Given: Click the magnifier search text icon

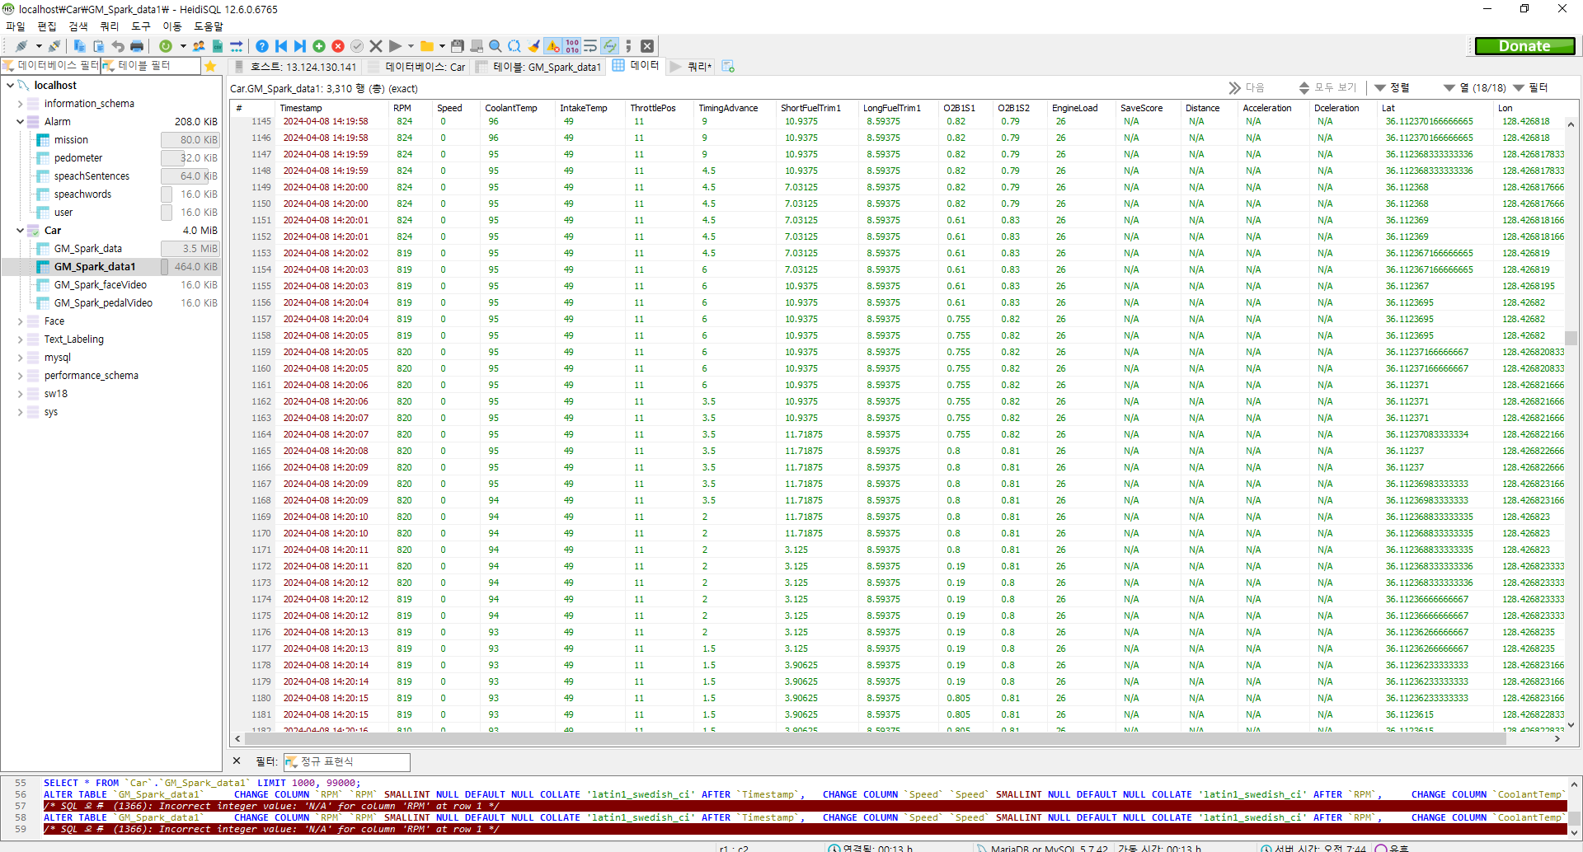Looking at the screenshot, I should point(496,46).
